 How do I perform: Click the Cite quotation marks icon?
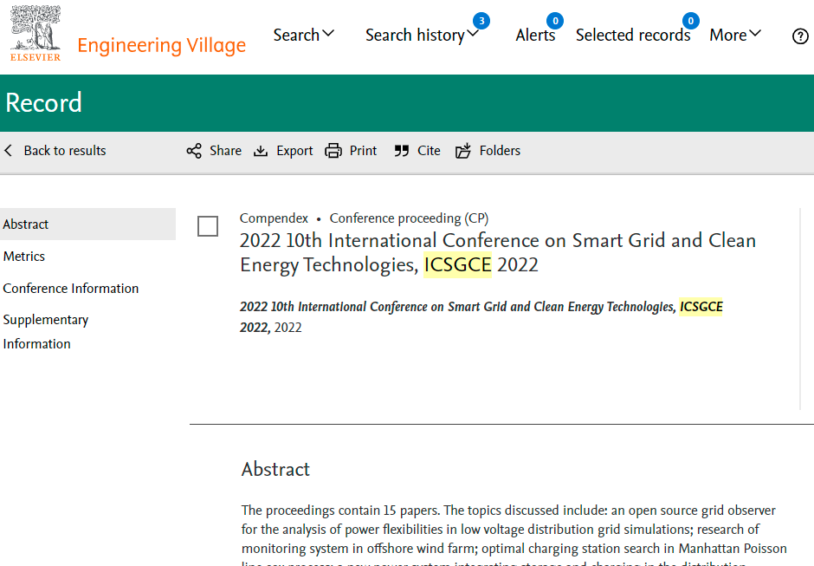coord(401,151)
